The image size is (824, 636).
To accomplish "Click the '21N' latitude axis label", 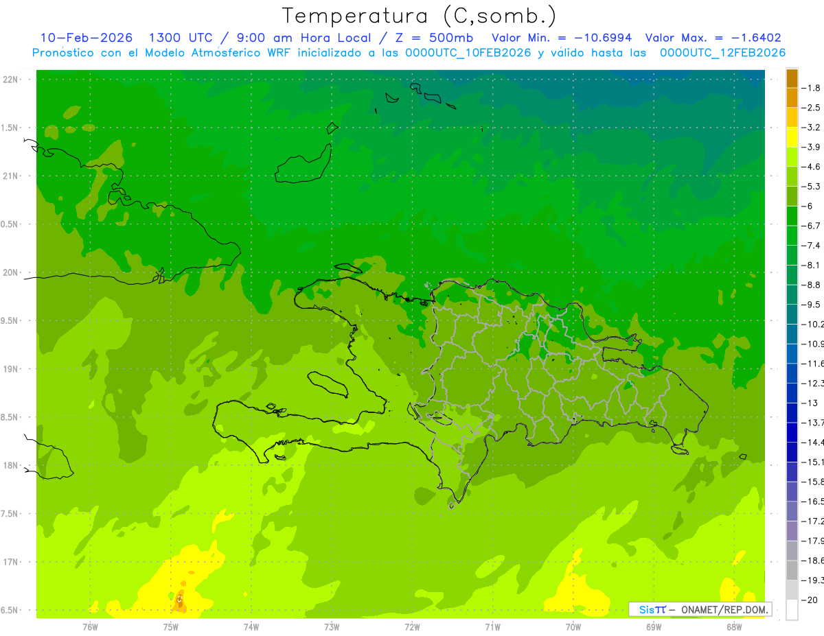I will 12,176.
